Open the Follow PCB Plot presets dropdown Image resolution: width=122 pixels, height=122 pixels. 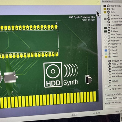click(x=113, y=98)
